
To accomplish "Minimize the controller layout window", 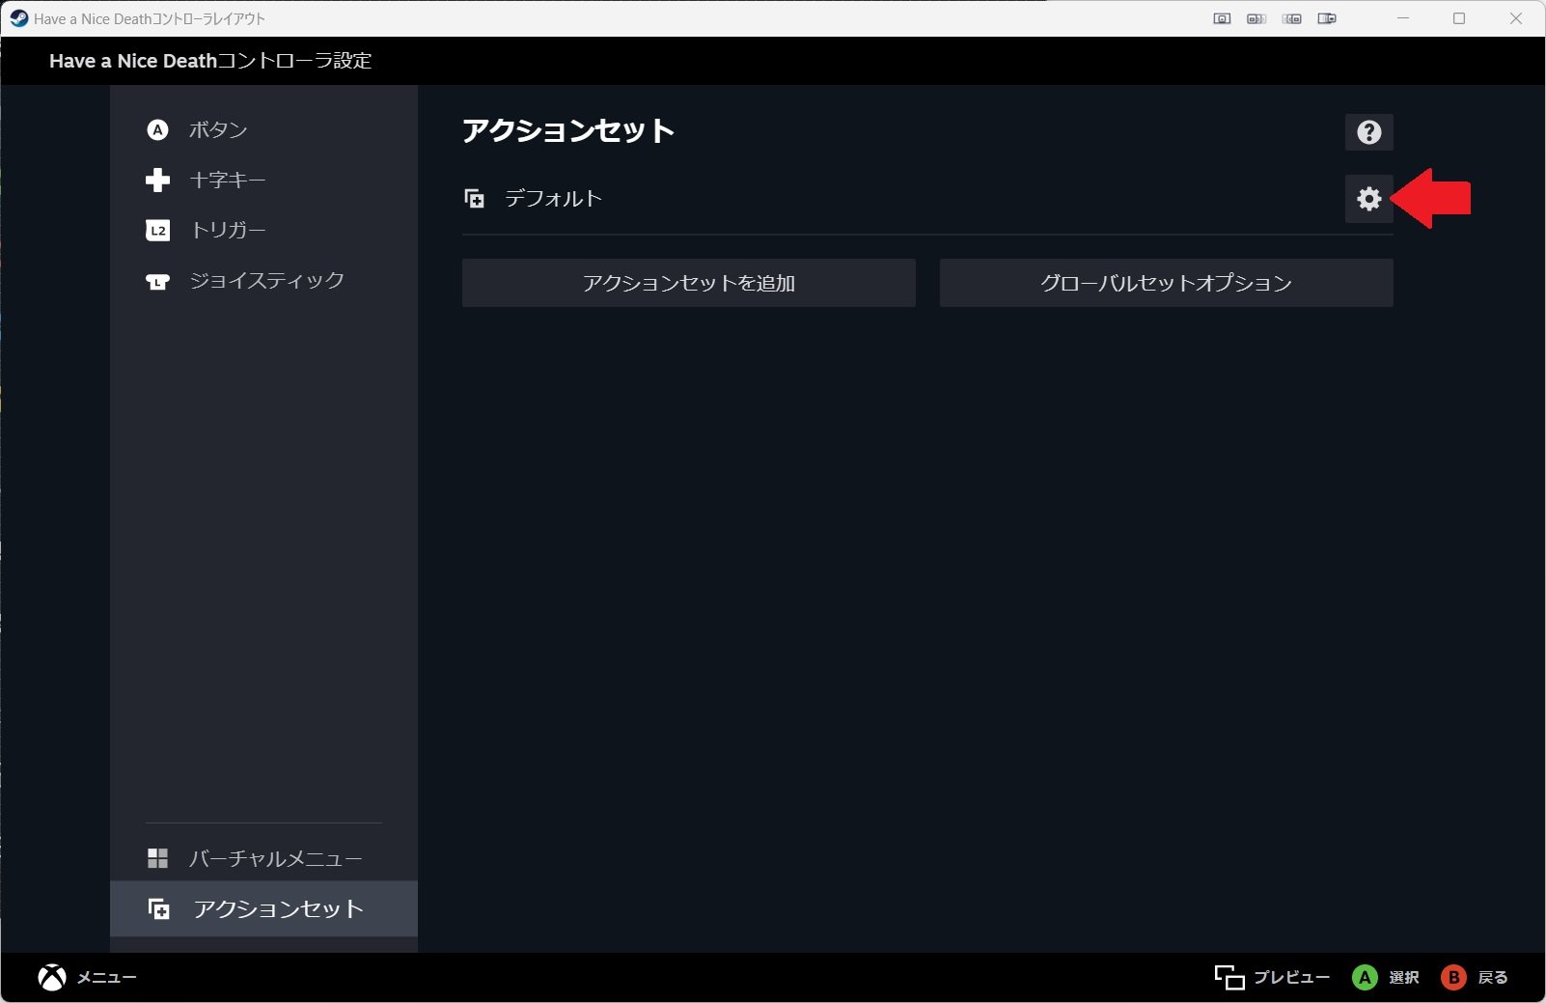I will (1403, 18).
